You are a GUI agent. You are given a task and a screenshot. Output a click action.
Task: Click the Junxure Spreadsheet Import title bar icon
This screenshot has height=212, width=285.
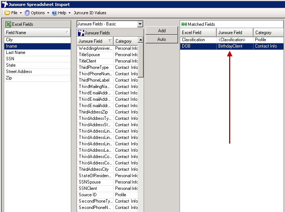[x=4, y=4]
